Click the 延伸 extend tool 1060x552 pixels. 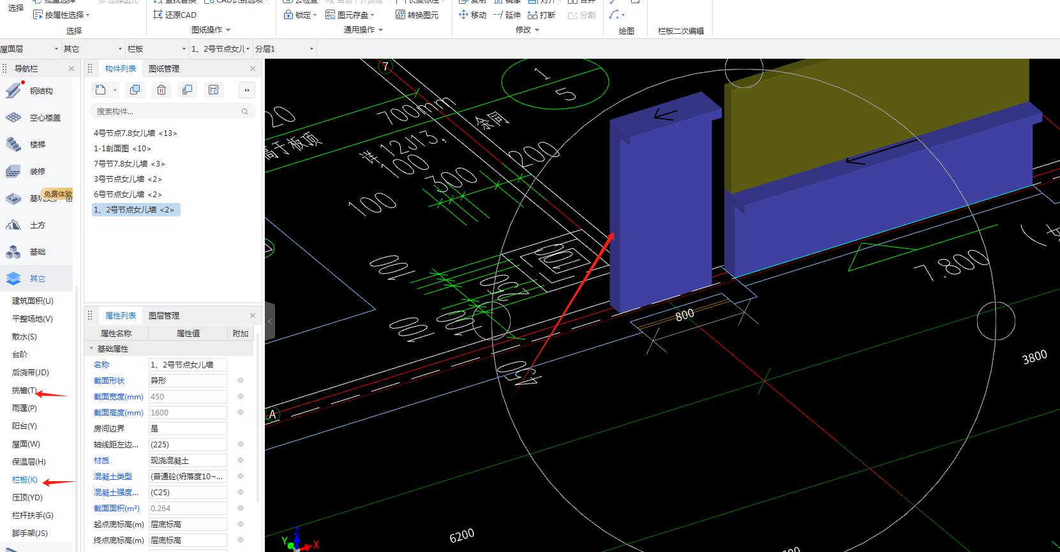pos(507,15)
